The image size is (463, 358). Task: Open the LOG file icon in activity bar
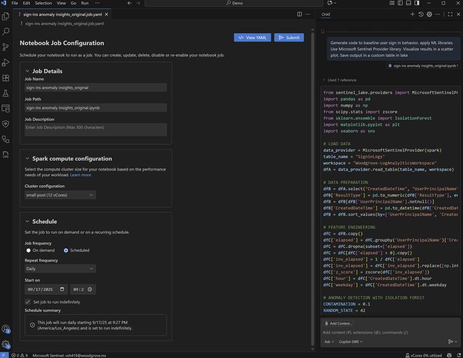pyautogui.click(x=6, y=154)
